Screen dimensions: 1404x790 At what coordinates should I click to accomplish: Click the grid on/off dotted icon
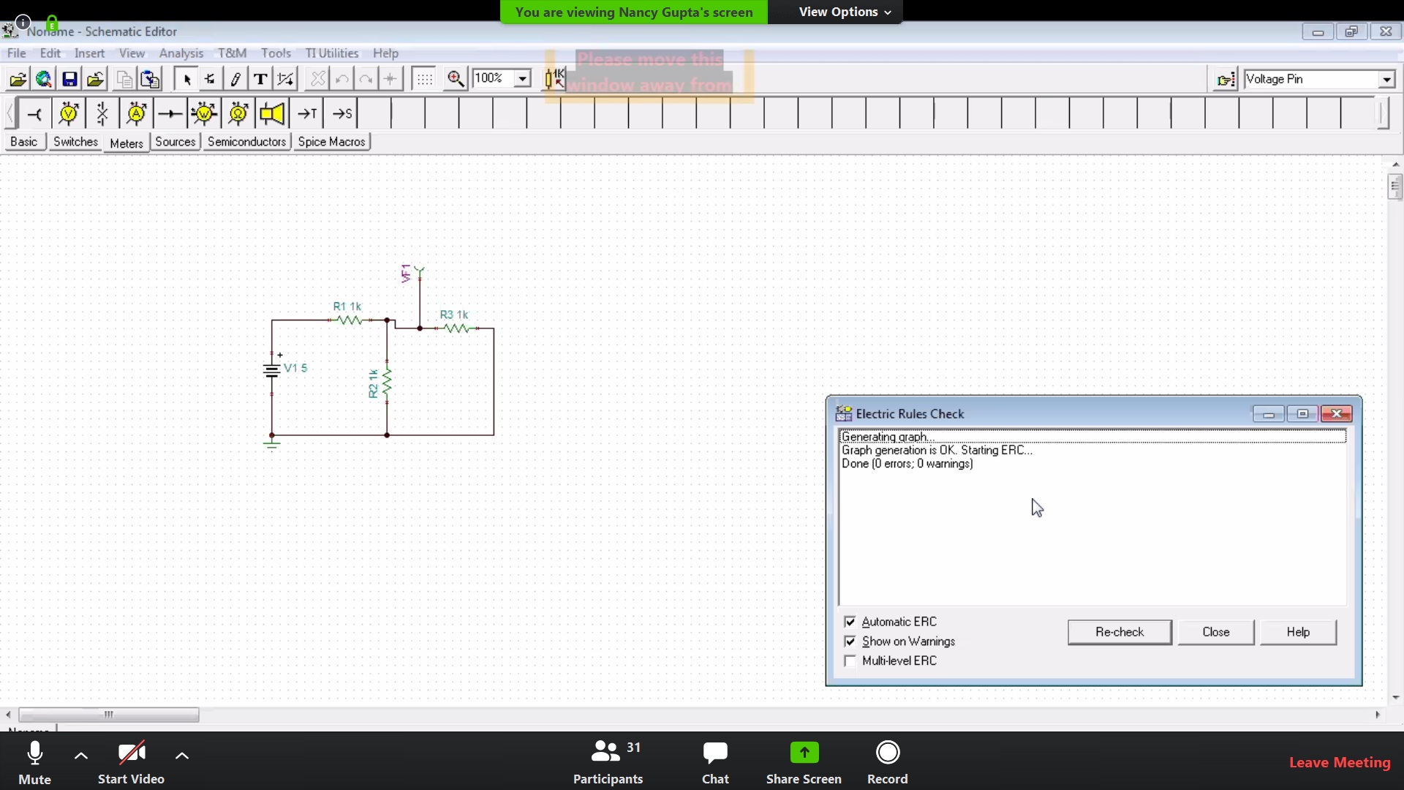[424, 79]
